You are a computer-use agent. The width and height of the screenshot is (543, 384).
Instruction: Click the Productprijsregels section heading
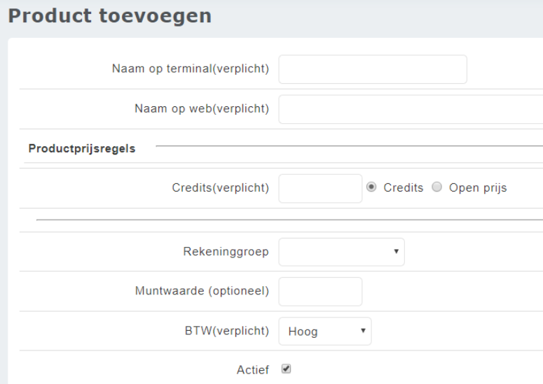[82, 149]
